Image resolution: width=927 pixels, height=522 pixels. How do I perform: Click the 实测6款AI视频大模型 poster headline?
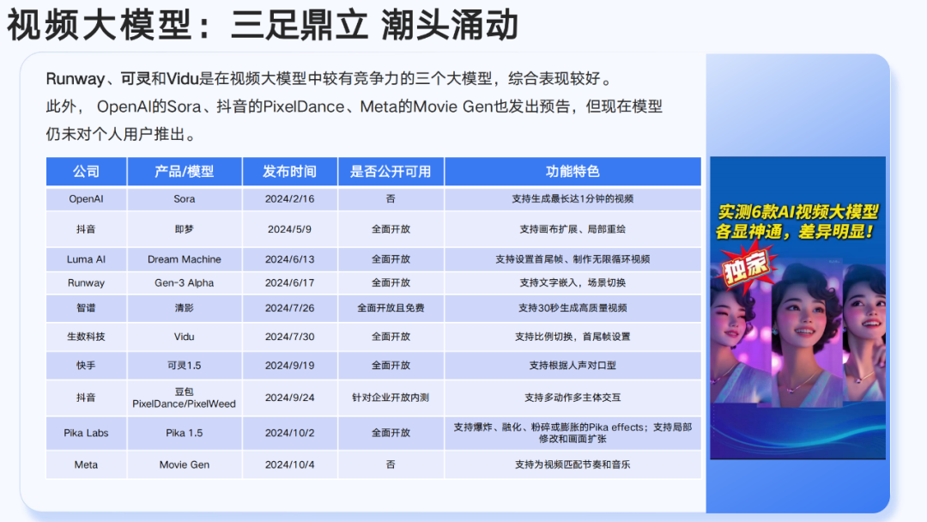798,212
